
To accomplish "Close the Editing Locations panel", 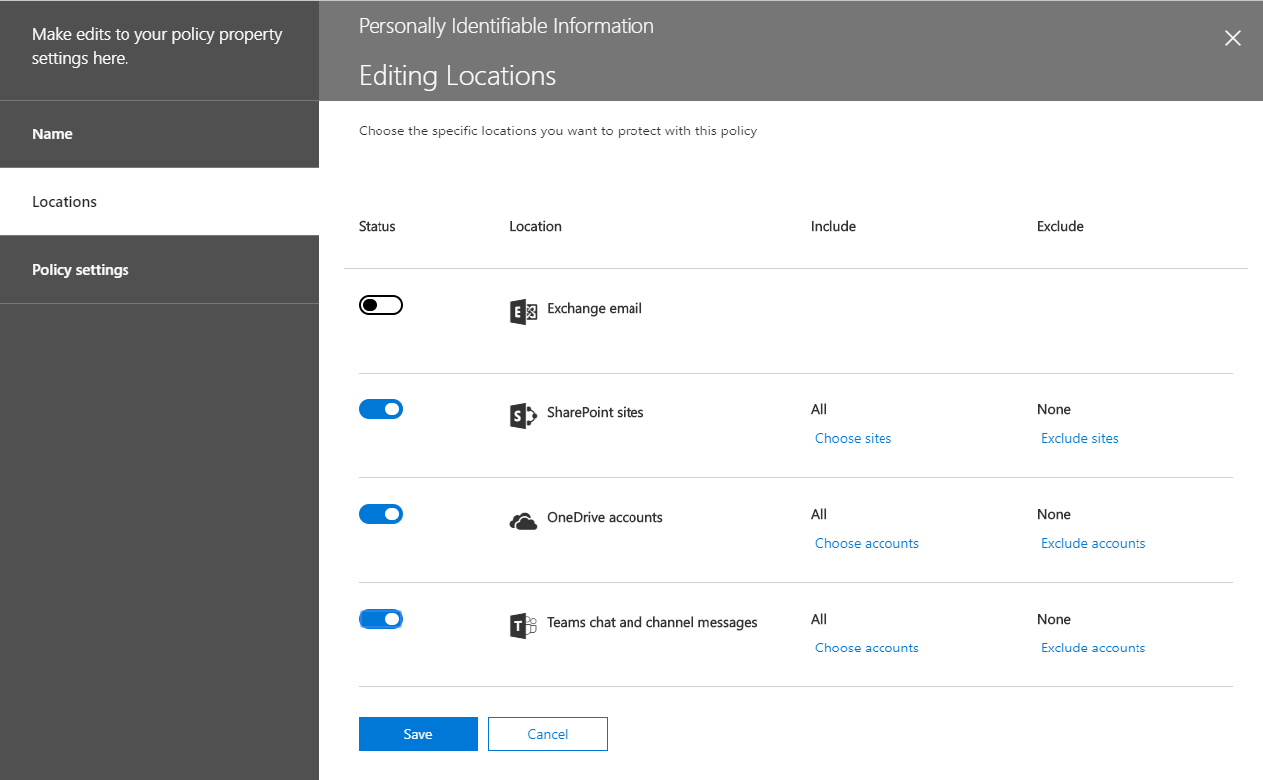I will 1232,38.
